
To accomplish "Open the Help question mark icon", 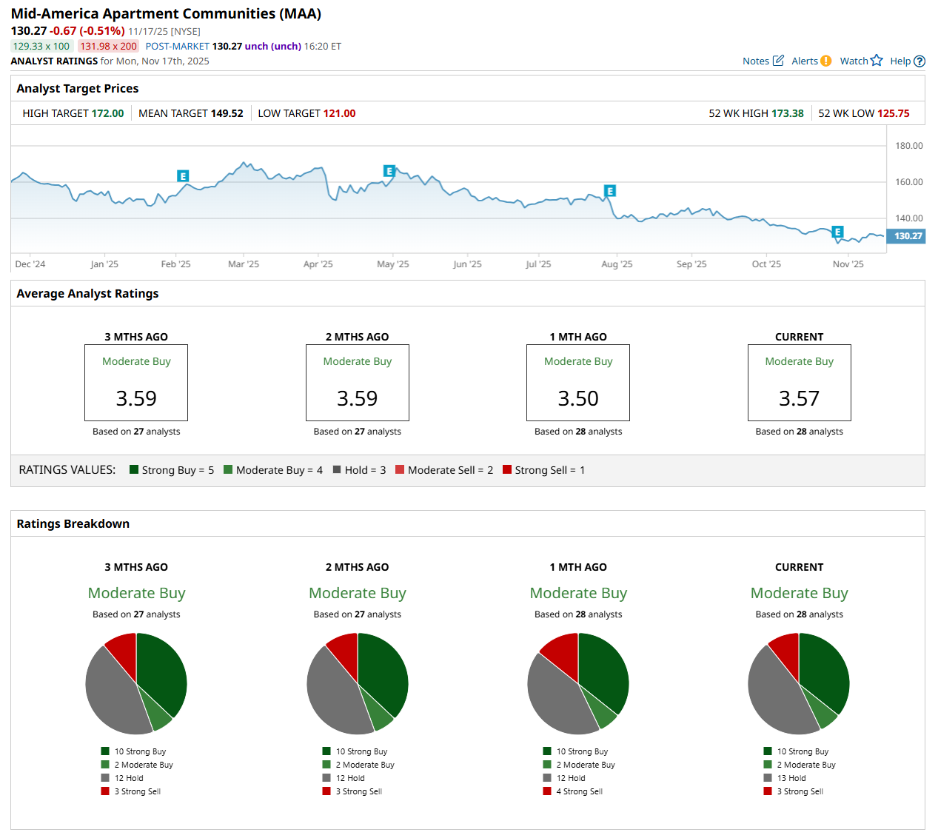I will (919, 61).
